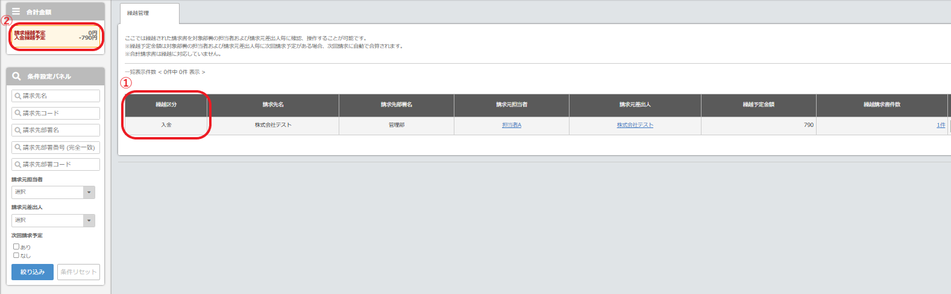Click the hamburger icon beside 合計金額
The width and height of the screenshot is (951, 294).
[16, 11]
